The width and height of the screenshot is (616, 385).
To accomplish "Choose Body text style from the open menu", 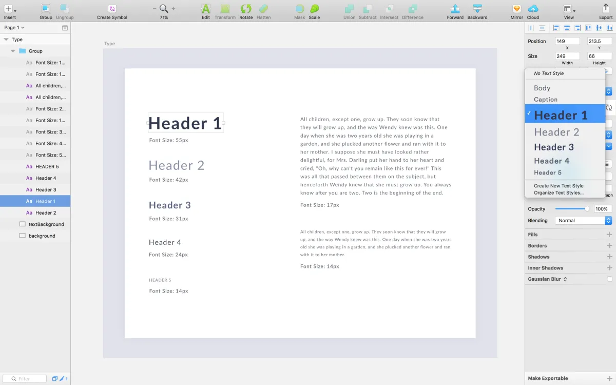I will point(542,88).
